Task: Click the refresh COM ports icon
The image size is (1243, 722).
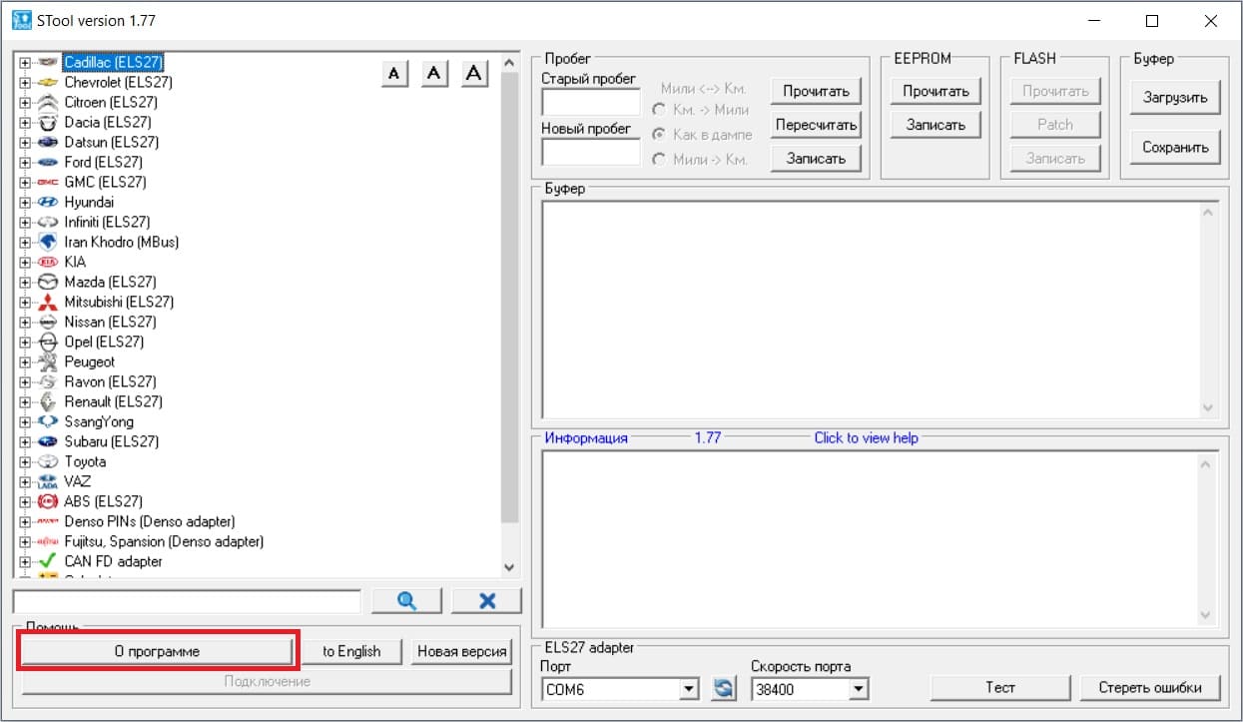Action: (x=723, y=688)
